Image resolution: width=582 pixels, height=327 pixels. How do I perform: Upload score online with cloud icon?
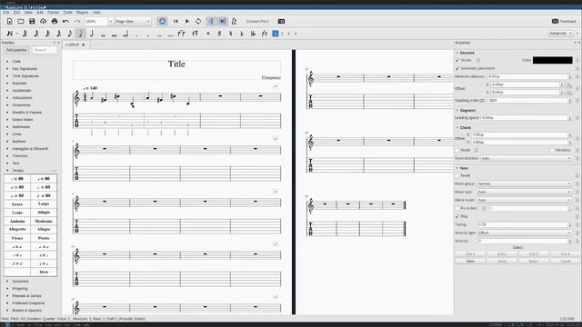44,22
